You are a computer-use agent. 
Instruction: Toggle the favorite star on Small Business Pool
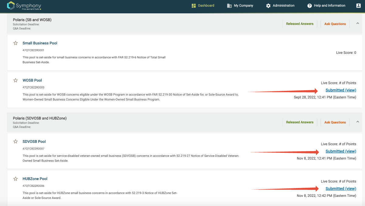tap(16, 43)
